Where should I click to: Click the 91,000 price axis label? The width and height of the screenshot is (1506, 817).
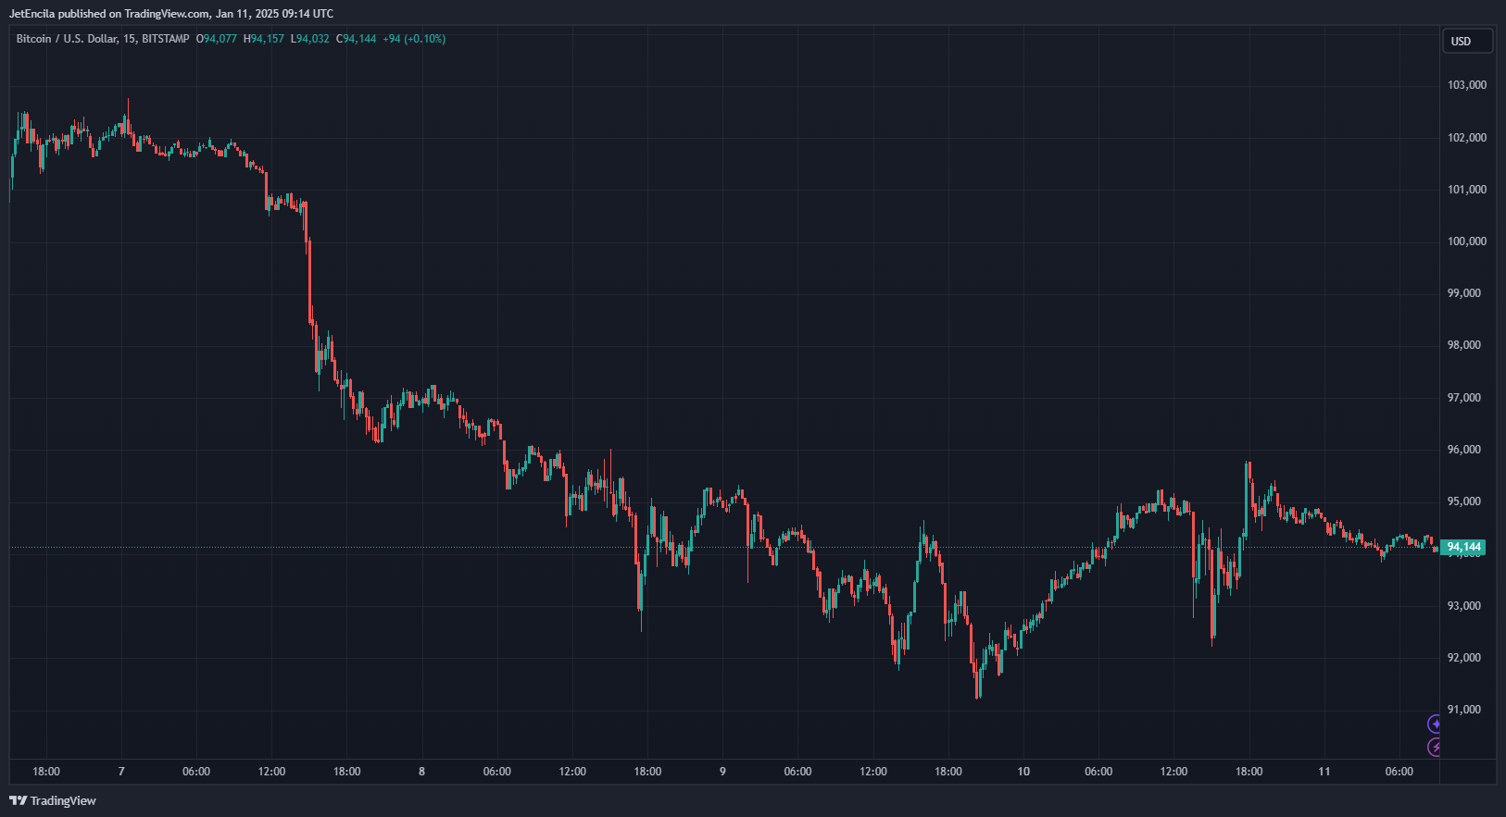[1464, 710]
